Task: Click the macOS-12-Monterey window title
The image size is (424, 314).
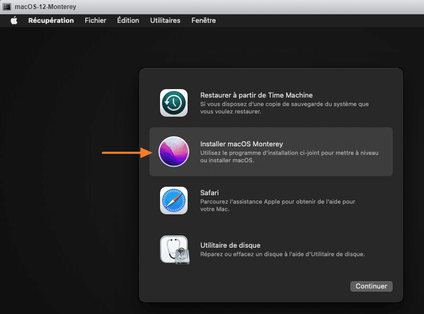Action: [46, 7]
